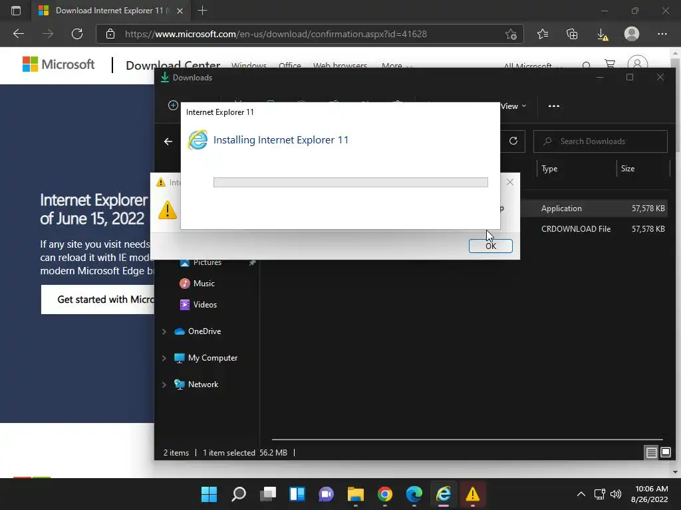Open File Explorer from taskbar
Viewport: 681px width, 510px height.
pos(355,494)
